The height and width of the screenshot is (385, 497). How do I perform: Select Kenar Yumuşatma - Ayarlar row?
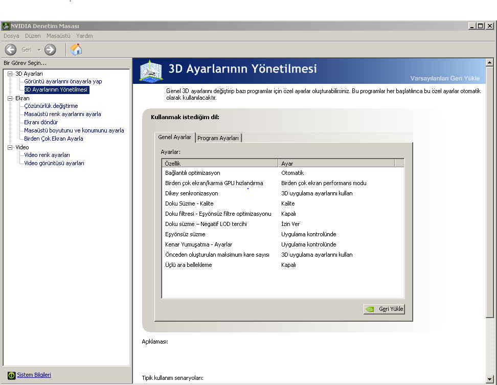coord(283,244)
